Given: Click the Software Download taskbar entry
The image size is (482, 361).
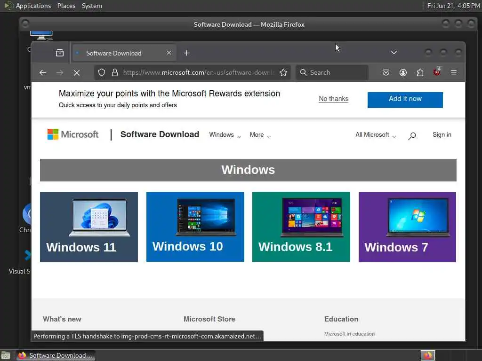Looking at the screenshot, I should point(56,355).
